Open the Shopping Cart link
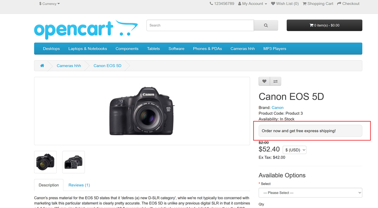This screenshot has width=378, height=208. click(x=318, y=4)
